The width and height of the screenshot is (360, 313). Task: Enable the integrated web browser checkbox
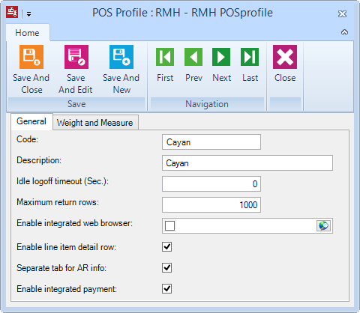[x=170, y=225]
